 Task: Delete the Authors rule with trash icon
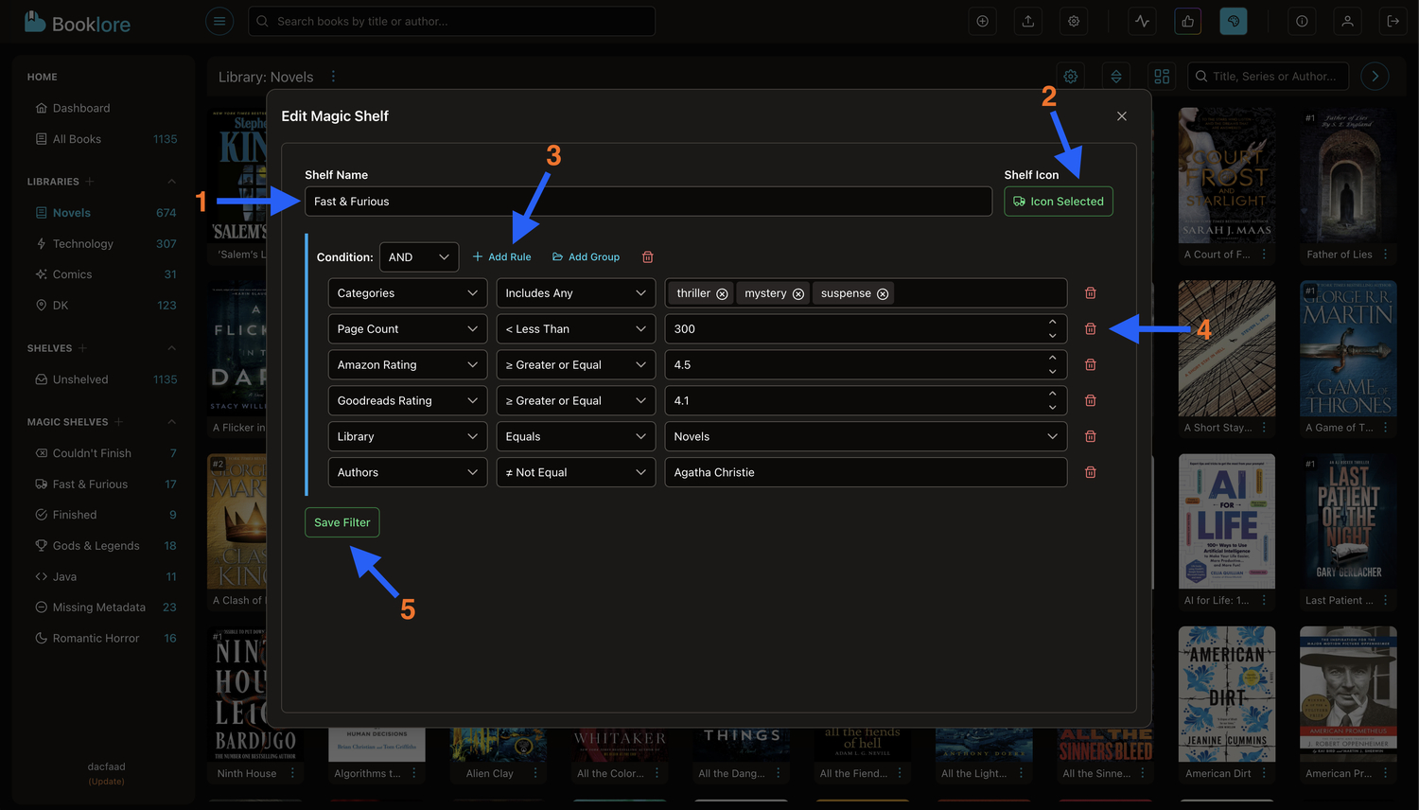pyautogui.click(x=1090, y=472)
